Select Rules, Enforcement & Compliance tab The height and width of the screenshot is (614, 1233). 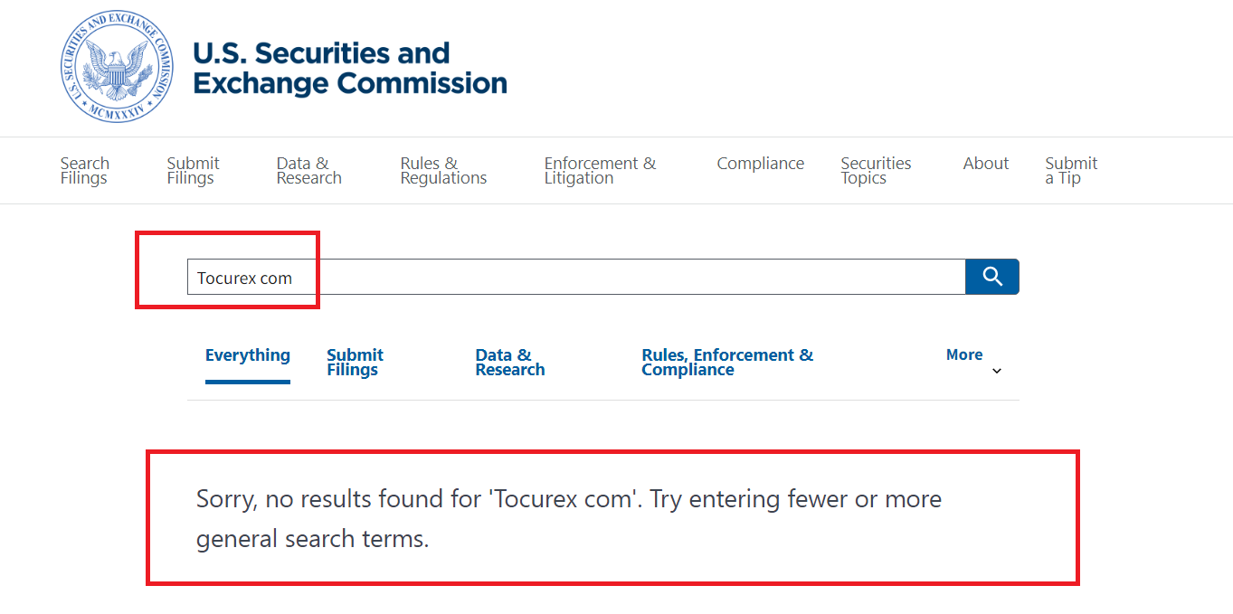tap(727, 362)
